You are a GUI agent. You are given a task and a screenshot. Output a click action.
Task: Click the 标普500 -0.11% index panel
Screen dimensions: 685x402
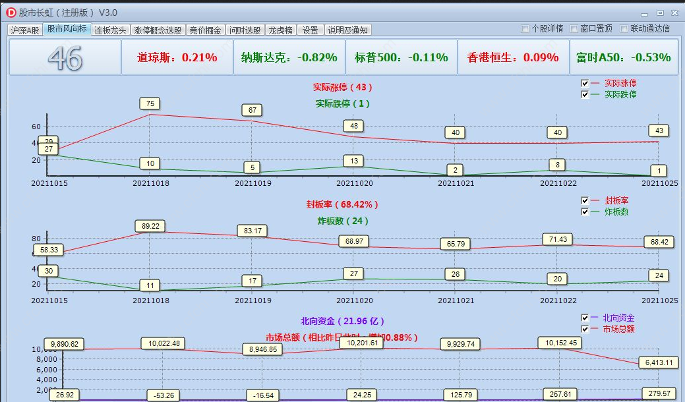click(401, 57)
